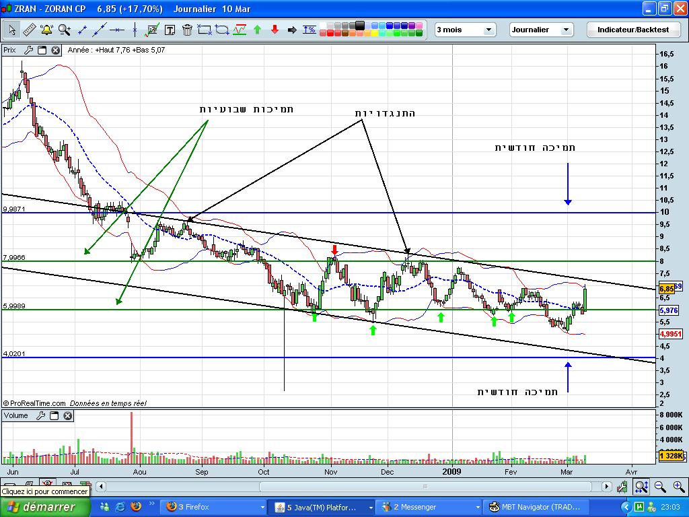Open the Journalier timeframe dropdown
Viewport: 689px width, 517px height.
click(542, 30)
